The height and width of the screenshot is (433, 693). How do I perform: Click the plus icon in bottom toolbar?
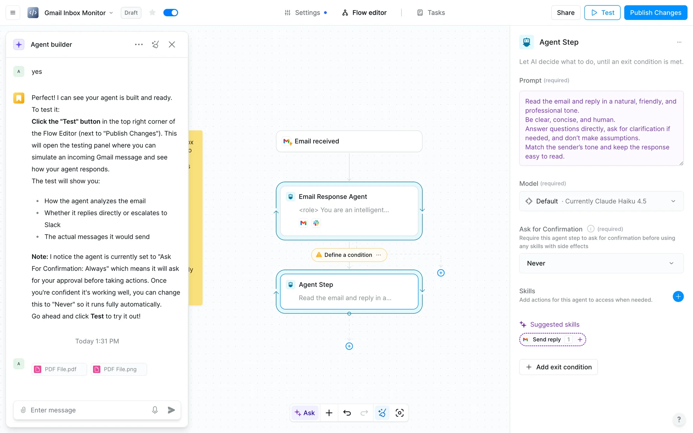pos(329,413)
